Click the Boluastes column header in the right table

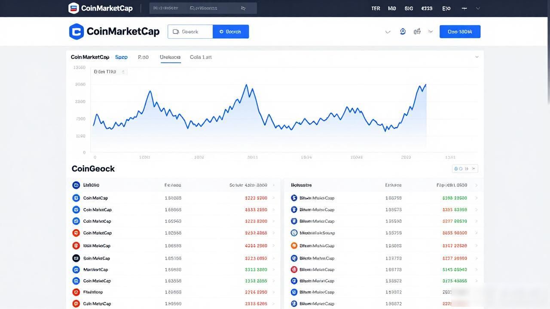pyautogui.click(x=301, y=185)
